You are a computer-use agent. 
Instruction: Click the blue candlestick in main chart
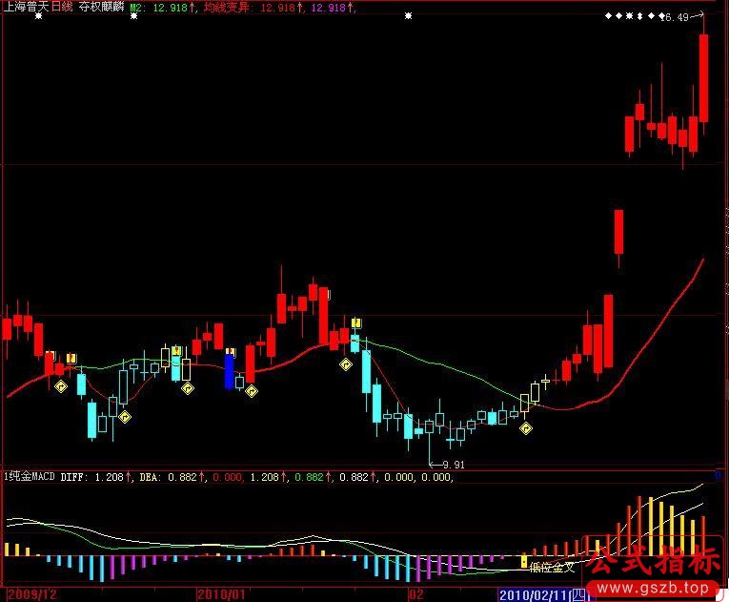230,370
